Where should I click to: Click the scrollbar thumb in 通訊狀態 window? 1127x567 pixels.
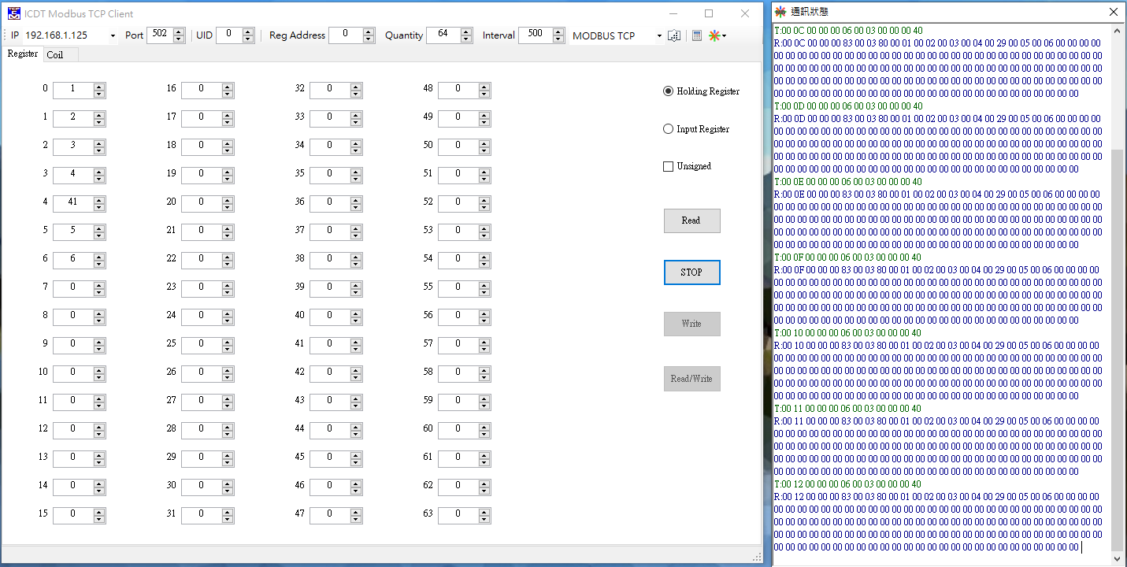point(1117,350)
